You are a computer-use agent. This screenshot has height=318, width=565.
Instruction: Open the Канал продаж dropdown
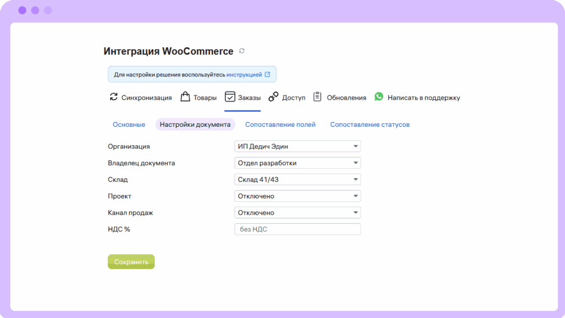click(x=298, y=212)
